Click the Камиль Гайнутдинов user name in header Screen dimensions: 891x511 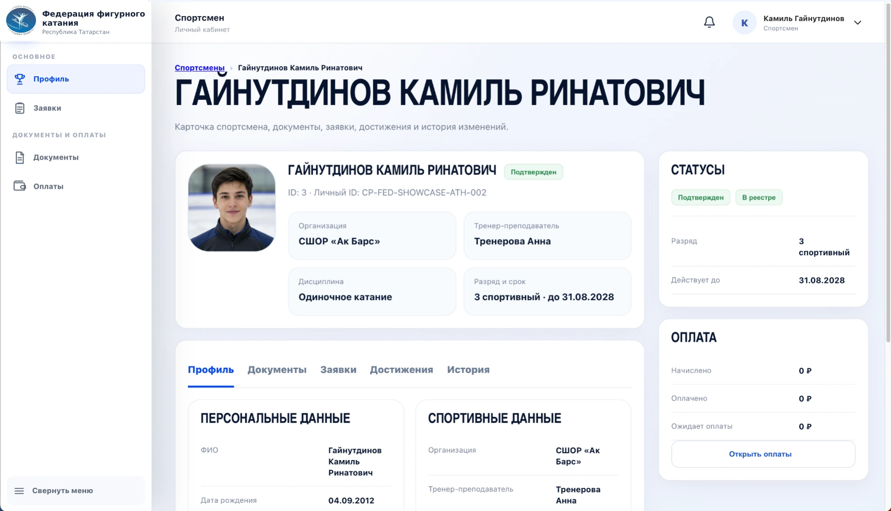[804, 18]
